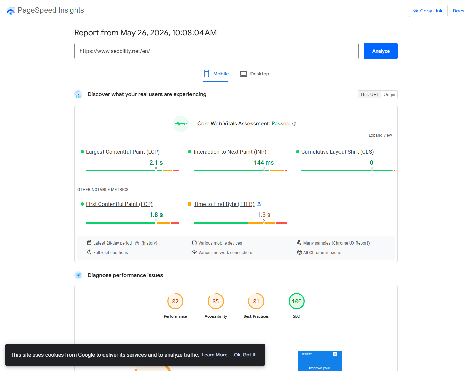Dismiss cookie notice with Ok, Got it
472x371 pixels.
coord(245,355)
